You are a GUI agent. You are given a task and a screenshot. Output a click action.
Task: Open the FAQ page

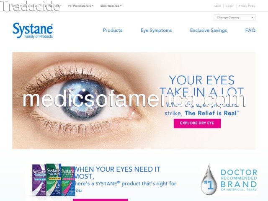coord(250,31)
